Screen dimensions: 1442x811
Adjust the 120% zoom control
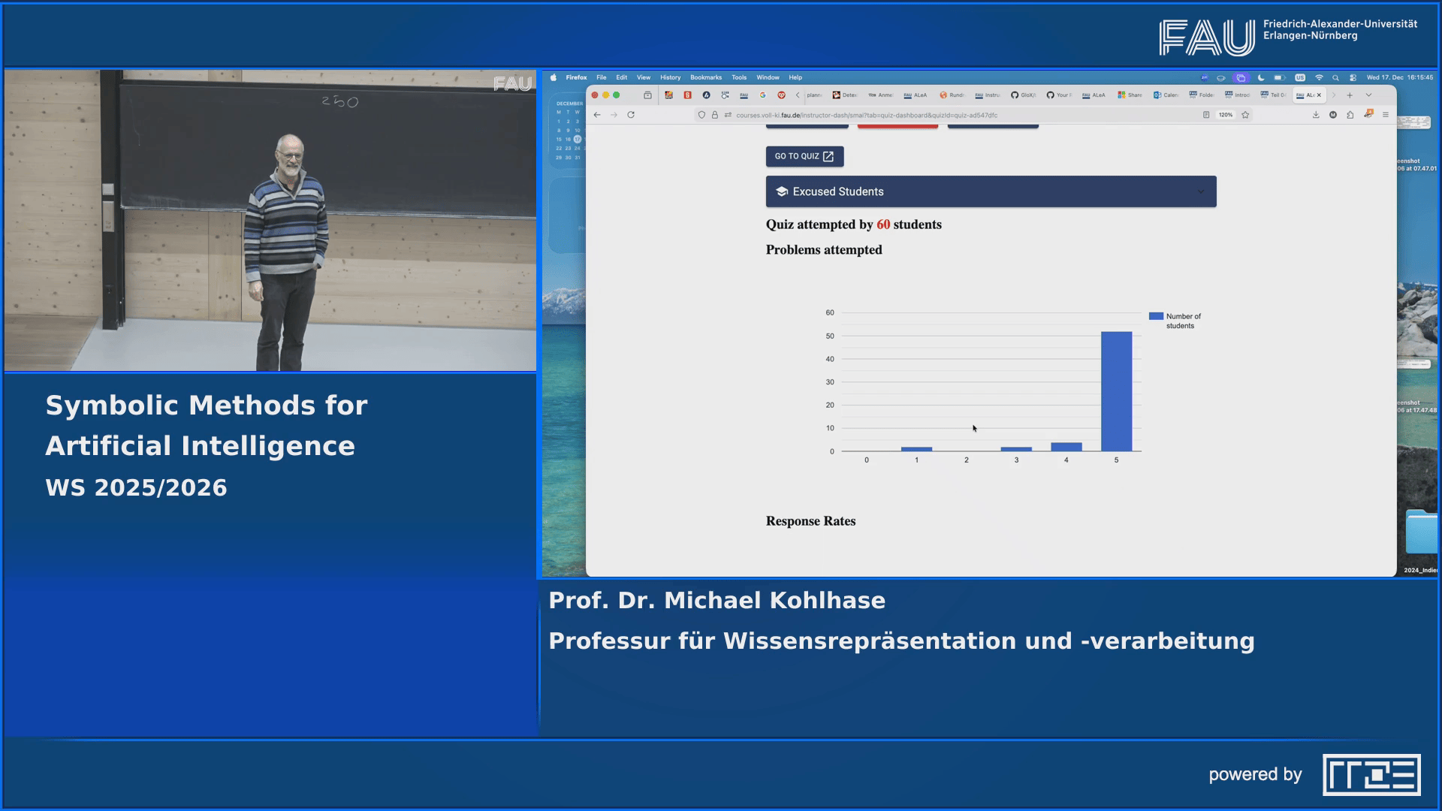coord(1225,115)
